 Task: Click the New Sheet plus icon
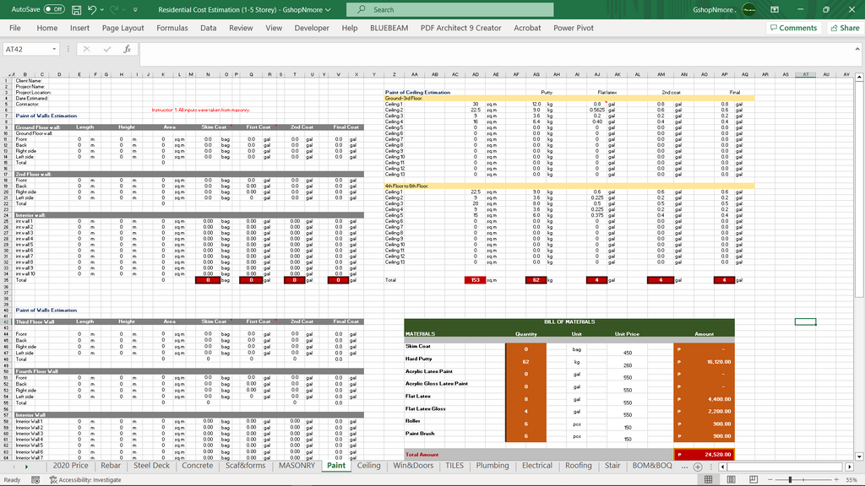tap(697, 467)
